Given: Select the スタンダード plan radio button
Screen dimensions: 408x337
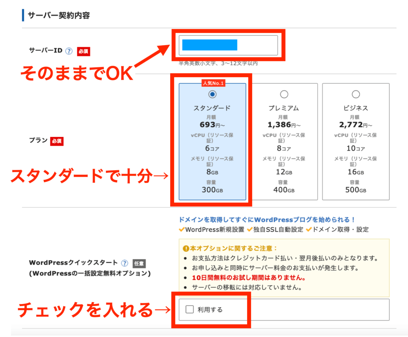Looking at the screenshot, I should [x=212, y=94].
